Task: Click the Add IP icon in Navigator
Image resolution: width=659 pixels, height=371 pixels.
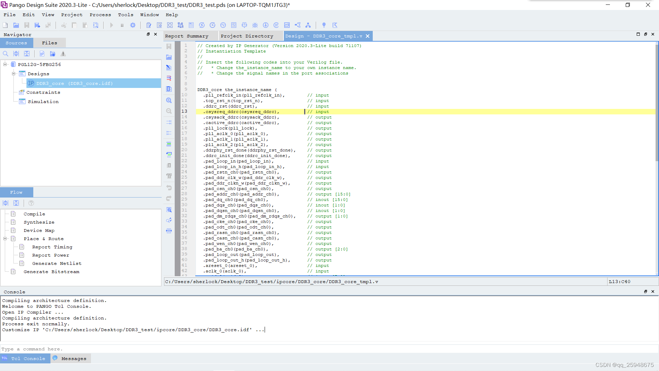Action: pyautogui.click(x=42, y=54)
